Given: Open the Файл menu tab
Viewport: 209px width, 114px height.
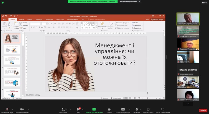Looking at the screenshot, I should [x=4, y=20].
